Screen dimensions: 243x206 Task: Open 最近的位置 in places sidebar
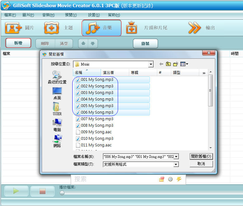(57, 77)
